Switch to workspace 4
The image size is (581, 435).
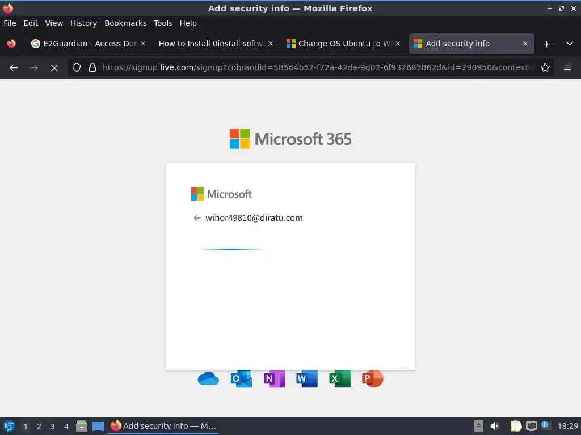point(66,427)
